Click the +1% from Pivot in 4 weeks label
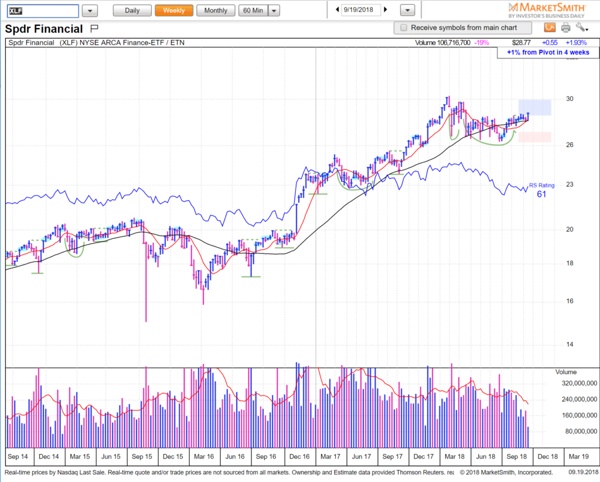The width and height of the screenshot is (600, 482). [548, 52]
